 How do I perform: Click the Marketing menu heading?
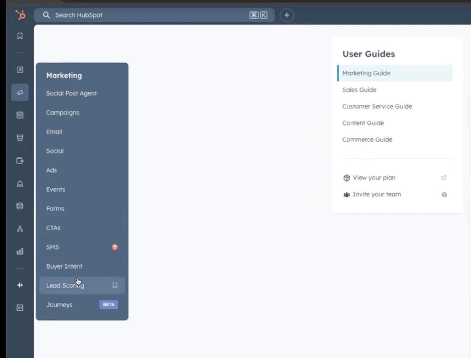(x=64, y=75)
